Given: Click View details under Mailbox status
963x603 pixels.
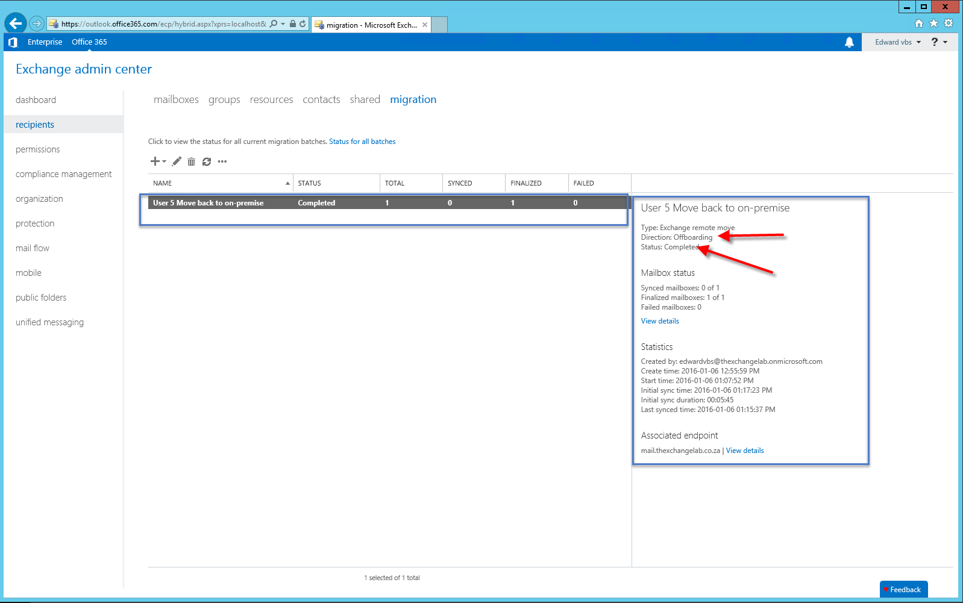Looking at the screenshot, I should (x=660, y=321).
